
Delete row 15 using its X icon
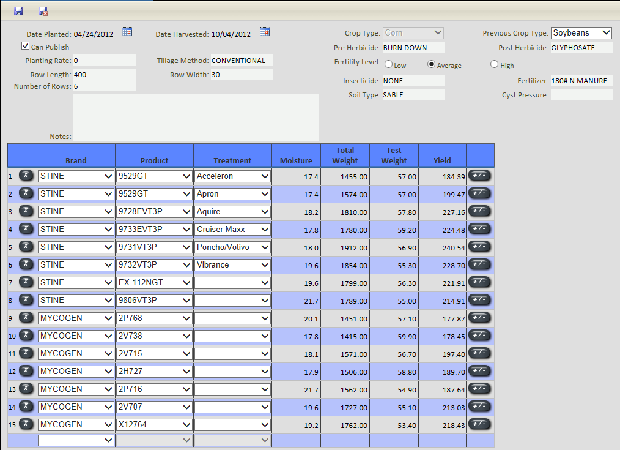(x=26, y=424)
